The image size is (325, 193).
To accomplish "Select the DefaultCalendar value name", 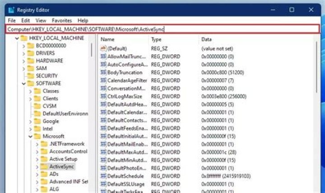I will (127, 112).
